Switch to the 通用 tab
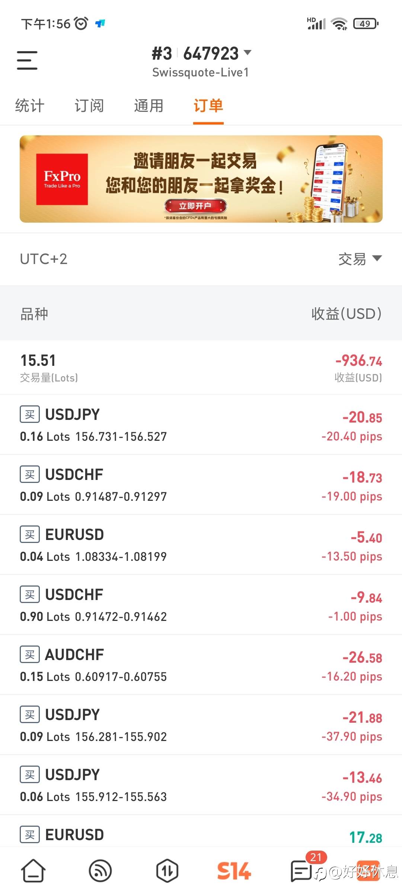Screen dimensions: 402x895 point(149,106)
